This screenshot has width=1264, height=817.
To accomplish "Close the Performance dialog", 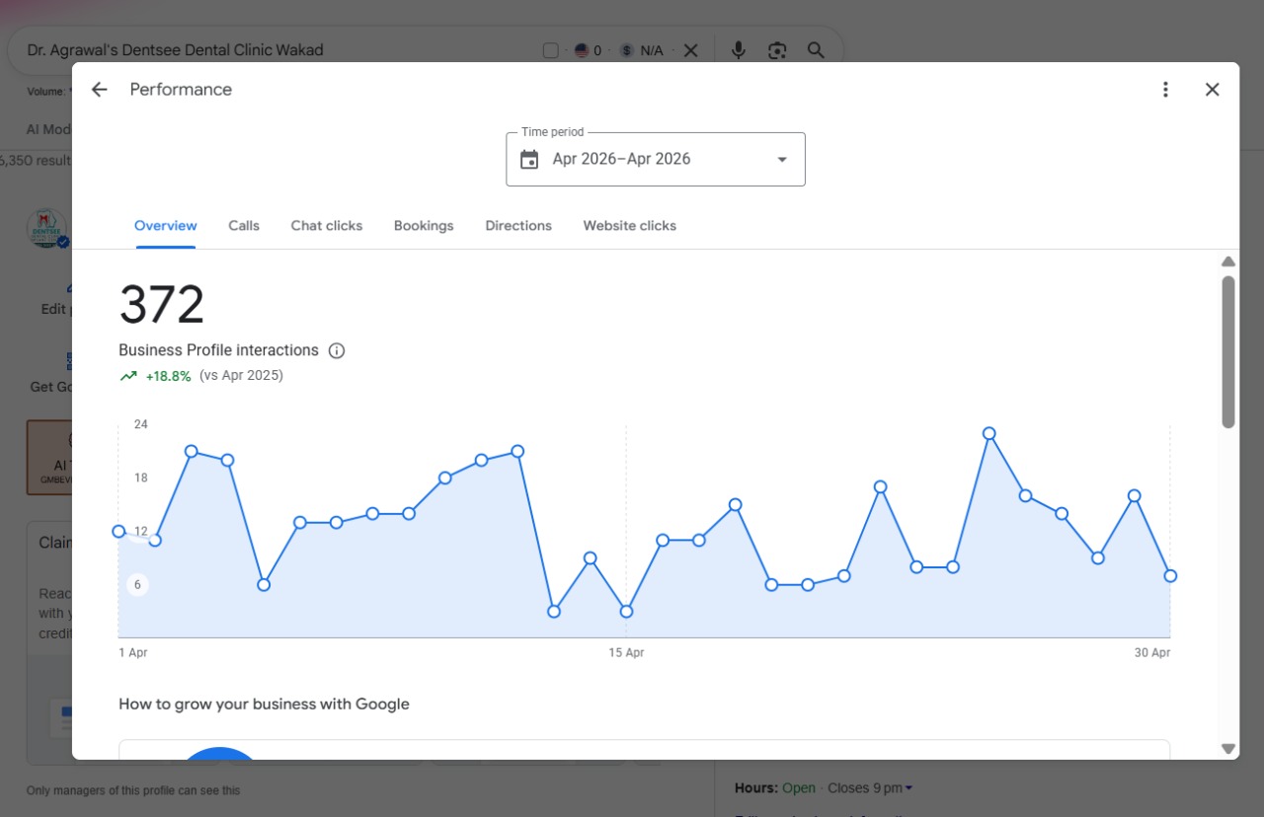I will pos(1213,90).
